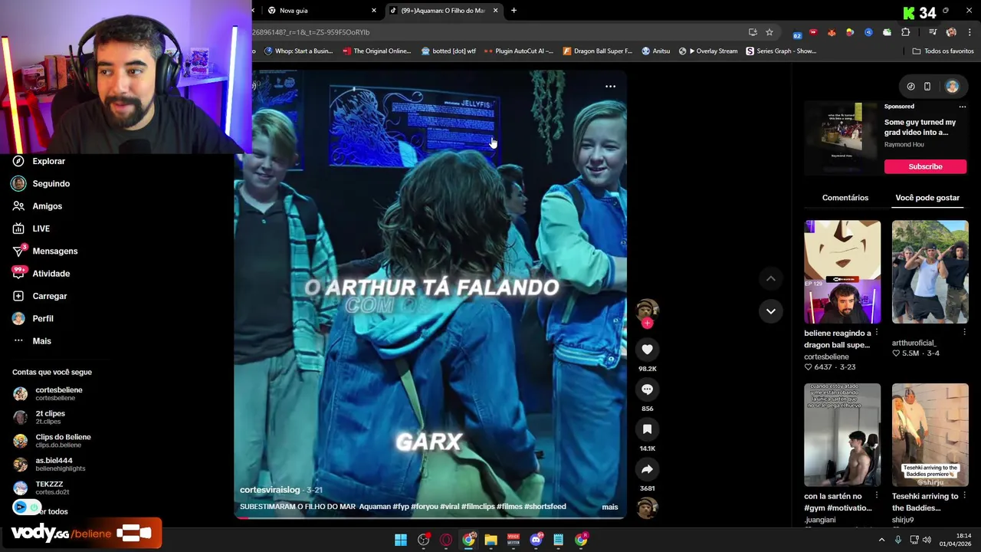This screenshot has width=981, height=552.
Task: Open con la sartén gym video thumbnail
Action: [x=842, y=435]
